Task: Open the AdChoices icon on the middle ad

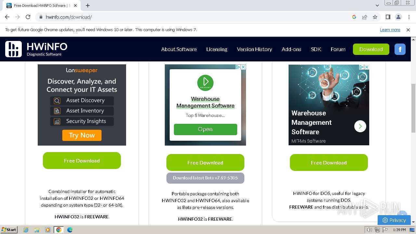Action: [238, 67]
